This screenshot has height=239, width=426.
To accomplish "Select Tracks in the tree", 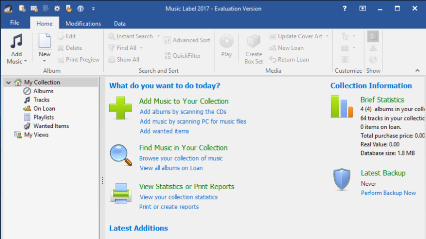I will pyautogui.click(x=41, y=100).
